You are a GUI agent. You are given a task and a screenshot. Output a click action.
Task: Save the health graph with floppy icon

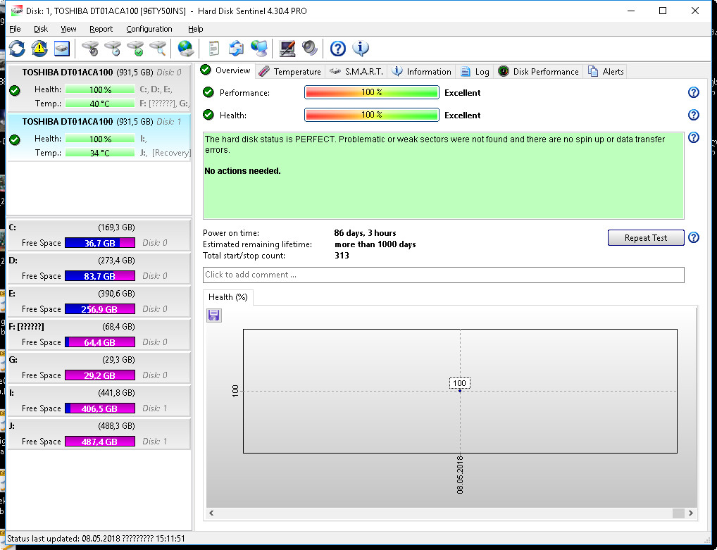tap(214, 315)
